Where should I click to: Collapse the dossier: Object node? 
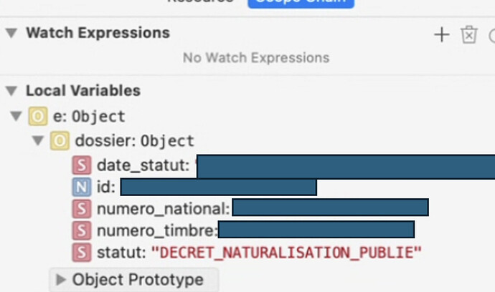(38, 140)
